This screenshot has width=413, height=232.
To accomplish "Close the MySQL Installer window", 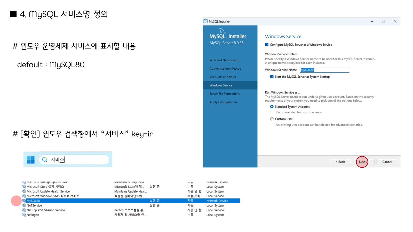I will click(x=395, y=21).
